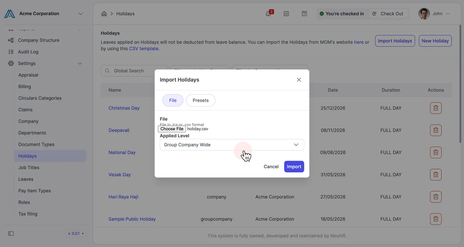Click the Audit Log icon in sidebar
The height and width of the screenshot is (247, 464).
pyautogui.click(x=11, y=52)
